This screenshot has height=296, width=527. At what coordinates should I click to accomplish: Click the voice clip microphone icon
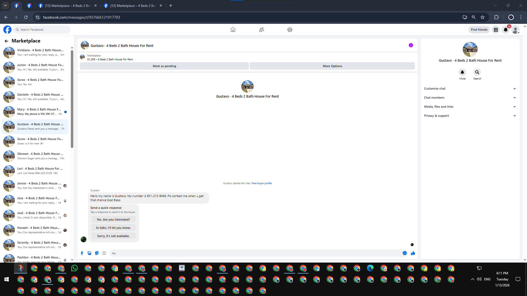(x=82, y=253)
